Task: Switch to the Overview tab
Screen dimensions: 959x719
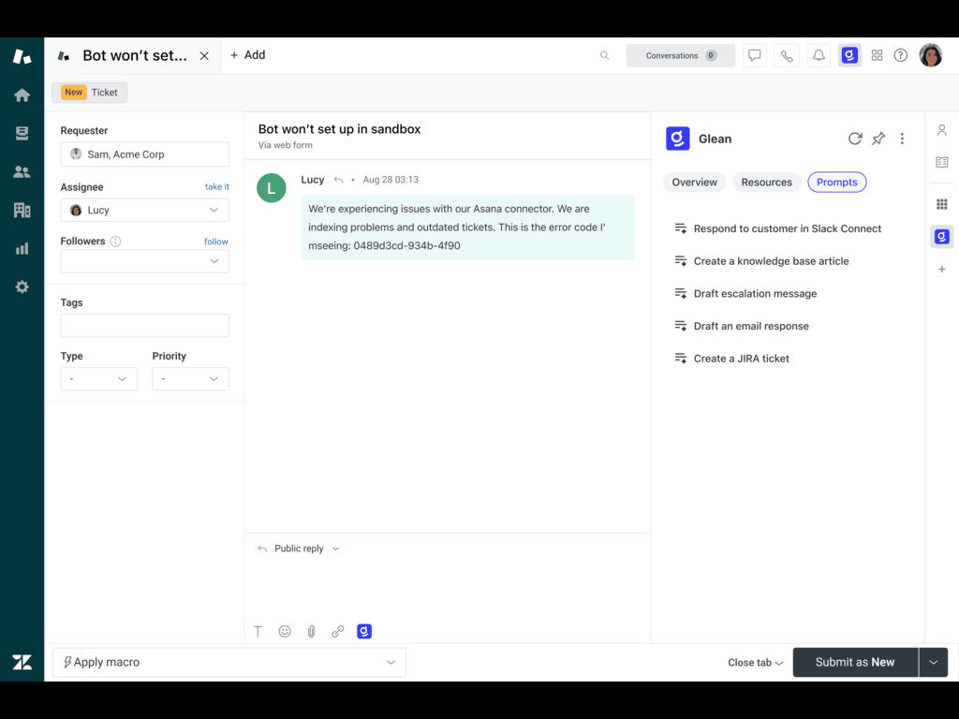Action: [x=694, y=183]
